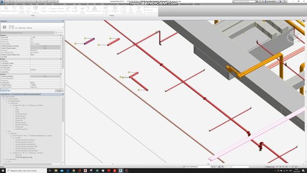Toggle the Far Clip Active checkbox
Viewport: 307px width, 173px height.
32,68
